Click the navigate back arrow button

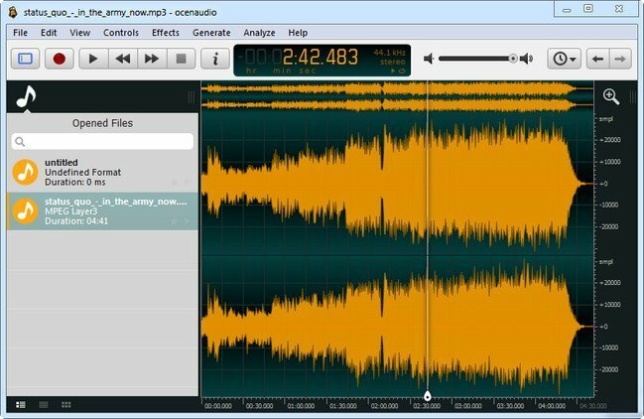(596, 59)
